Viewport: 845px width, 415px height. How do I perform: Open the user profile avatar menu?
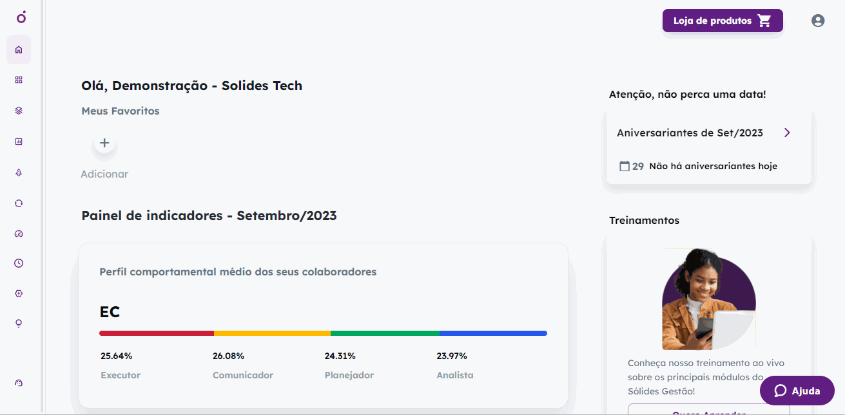[x=818, y=21]
